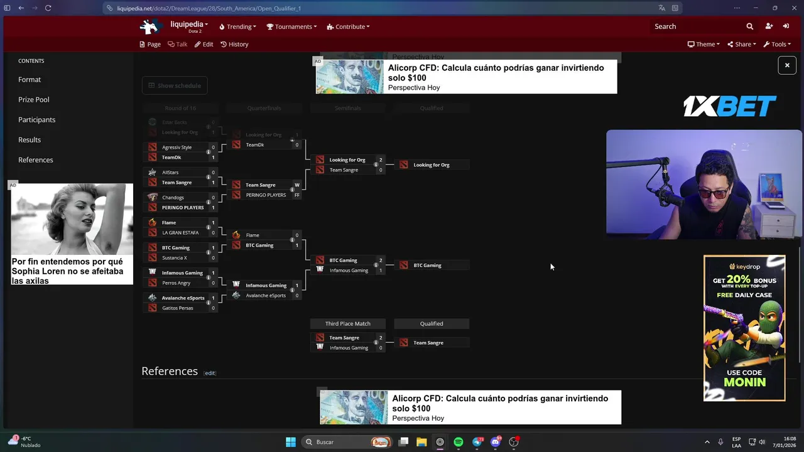The image size is (804, 452).
Task: Open info icon for AllStars vs Team Sangre match
Action: [x=209, y=178]
